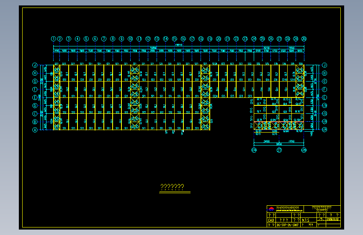Select grid axis bubble 26
The width and height of the screenshot is (363, 235).
click(271, 39)
